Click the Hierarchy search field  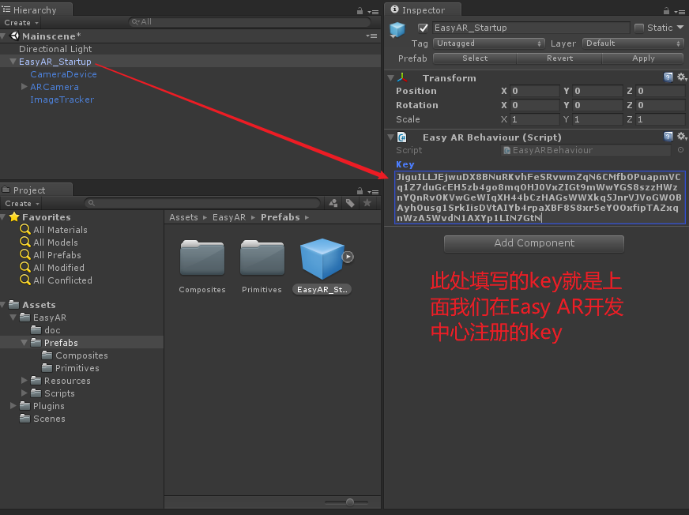pyautogui.click(x=250, y=21)
